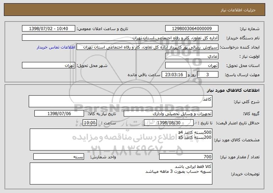Click the buyer organization name field
The image size is (273, 193).
(x=120, y=38)
